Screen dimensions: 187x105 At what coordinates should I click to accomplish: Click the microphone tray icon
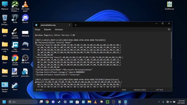point(163,102)
